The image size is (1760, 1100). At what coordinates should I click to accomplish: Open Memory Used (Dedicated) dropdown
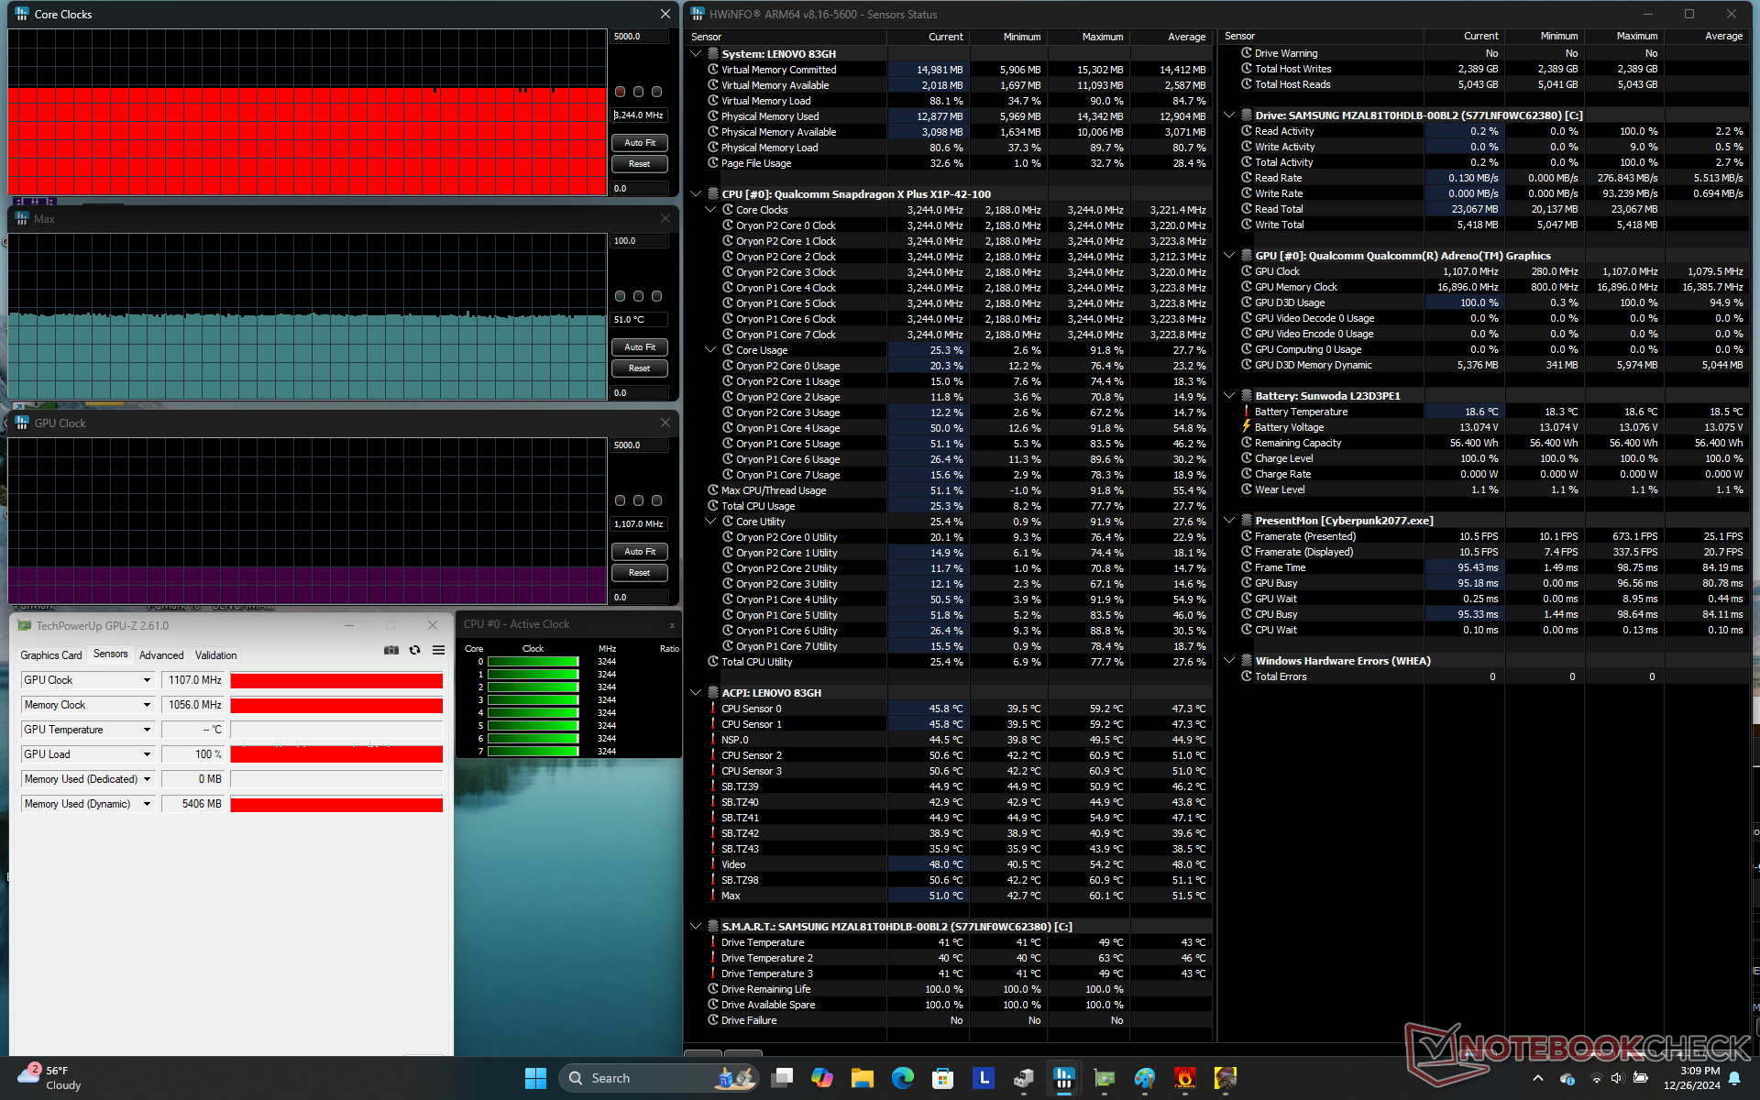coord(147,779)
